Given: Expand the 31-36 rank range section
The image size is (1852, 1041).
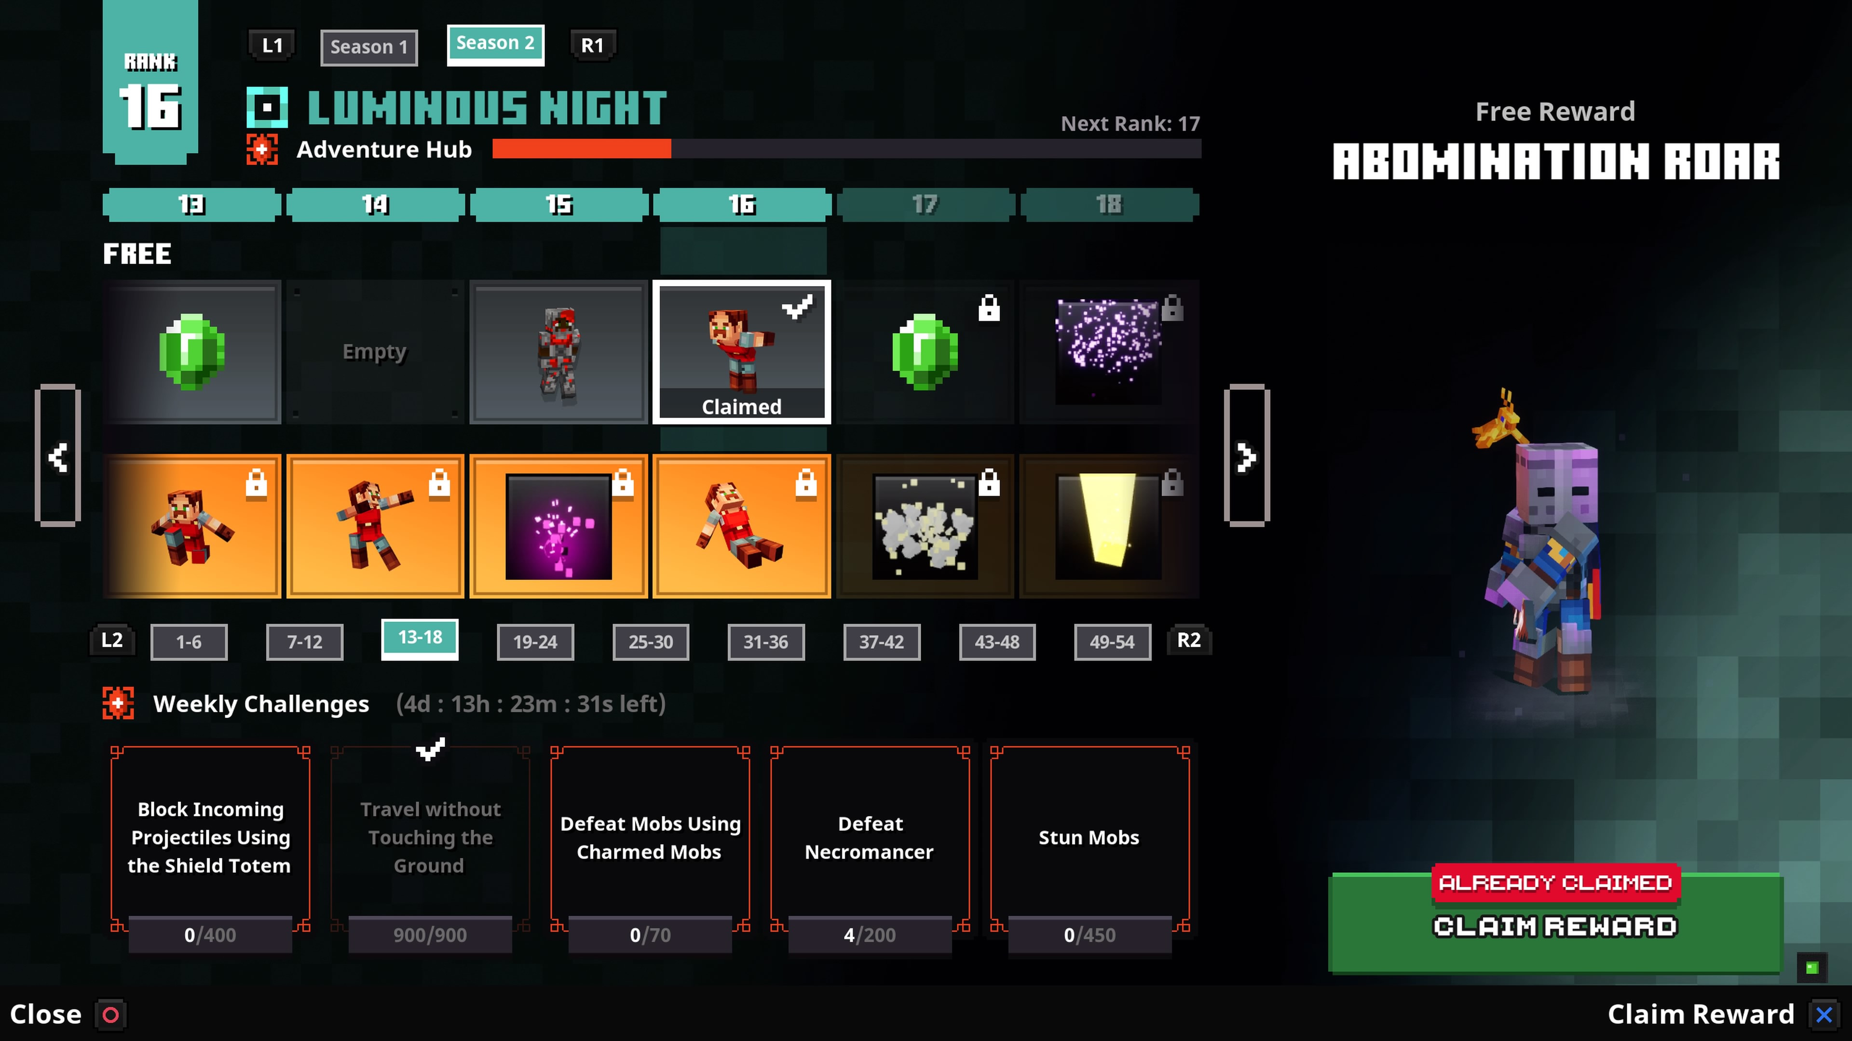Looking at the screenshot, I should pyautogui.click(x=764, y=641).
